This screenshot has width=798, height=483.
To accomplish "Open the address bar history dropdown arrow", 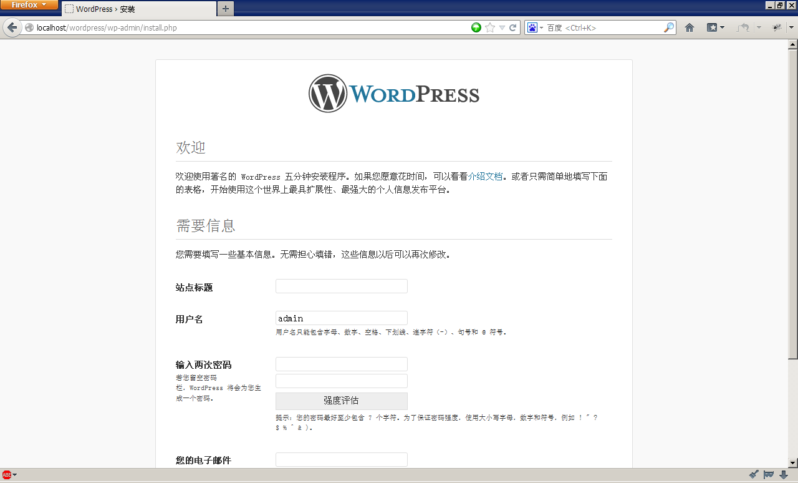I will tap(502, 27).
